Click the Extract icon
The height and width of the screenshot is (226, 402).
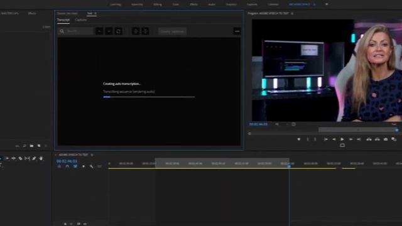pos(378,139)
